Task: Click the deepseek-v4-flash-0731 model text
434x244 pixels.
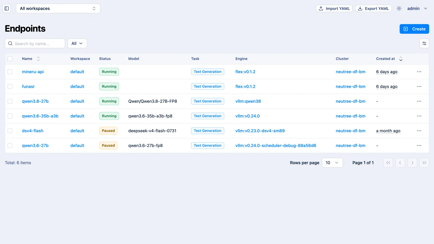Action: point(152,131)
